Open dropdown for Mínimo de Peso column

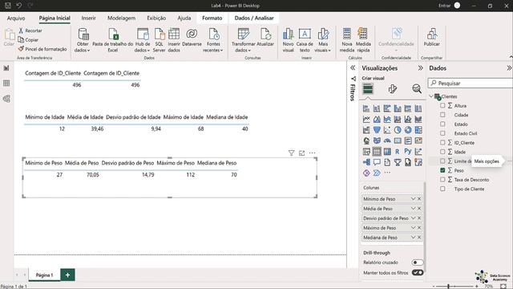413,199
